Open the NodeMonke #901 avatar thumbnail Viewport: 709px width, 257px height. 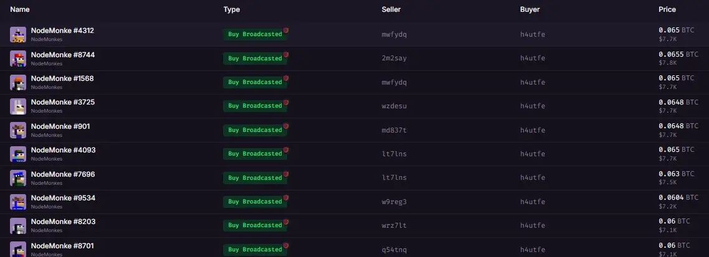pos(18,131)
